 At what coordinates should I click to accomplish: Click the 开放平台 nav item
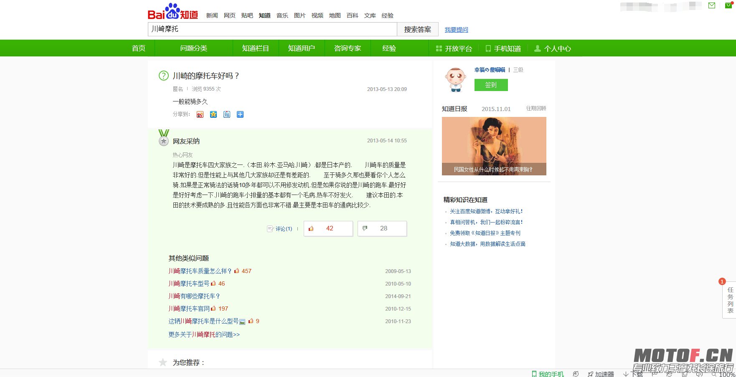point(454,48)
